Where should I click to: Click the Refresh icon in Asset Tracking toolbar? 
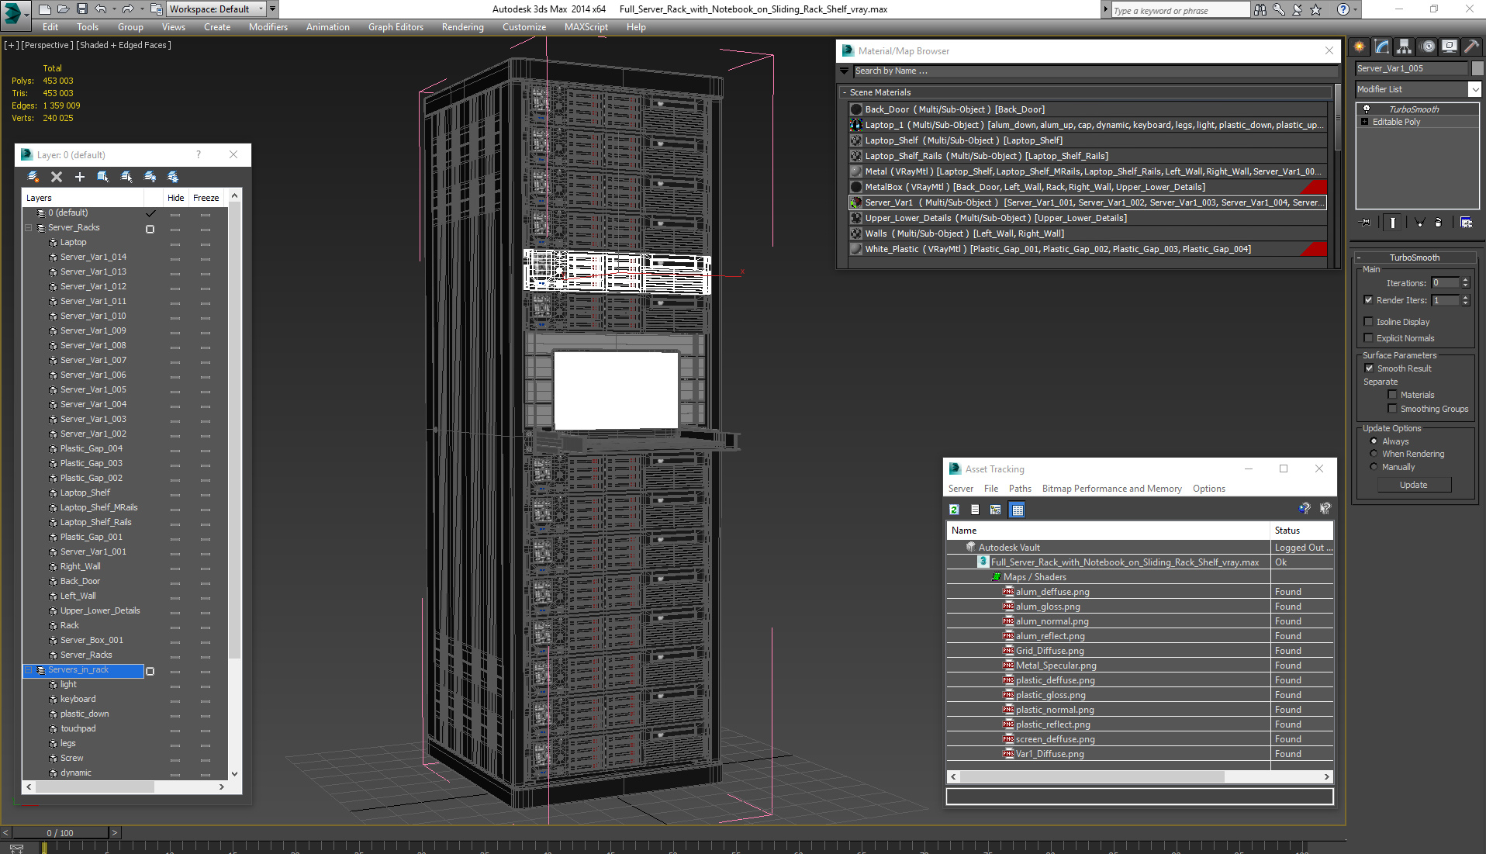953,510
